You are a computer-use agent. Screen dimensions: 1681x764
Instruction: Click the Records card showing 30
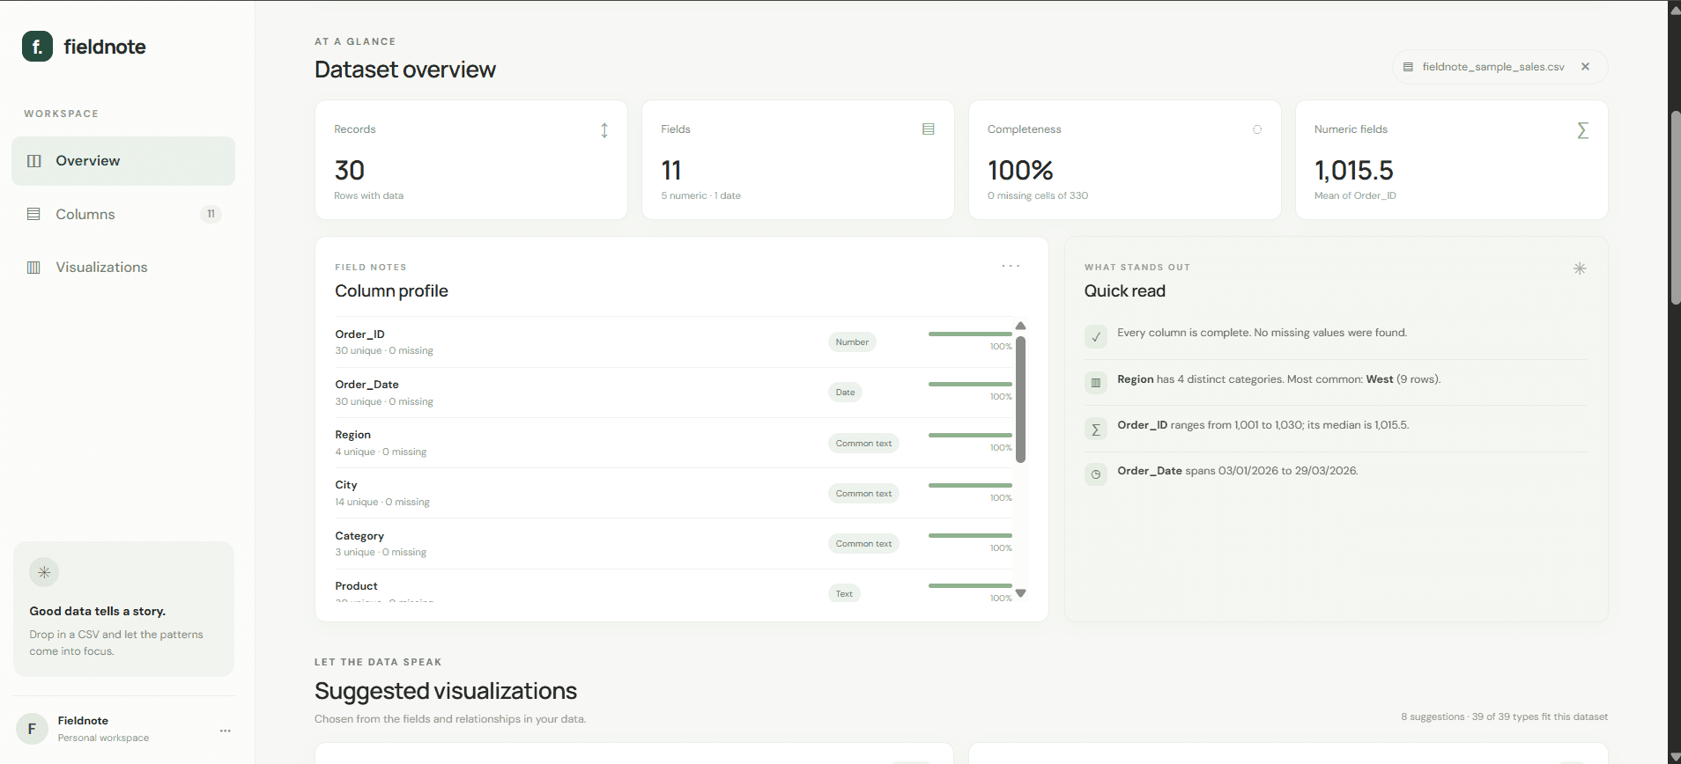click(471, 159)
